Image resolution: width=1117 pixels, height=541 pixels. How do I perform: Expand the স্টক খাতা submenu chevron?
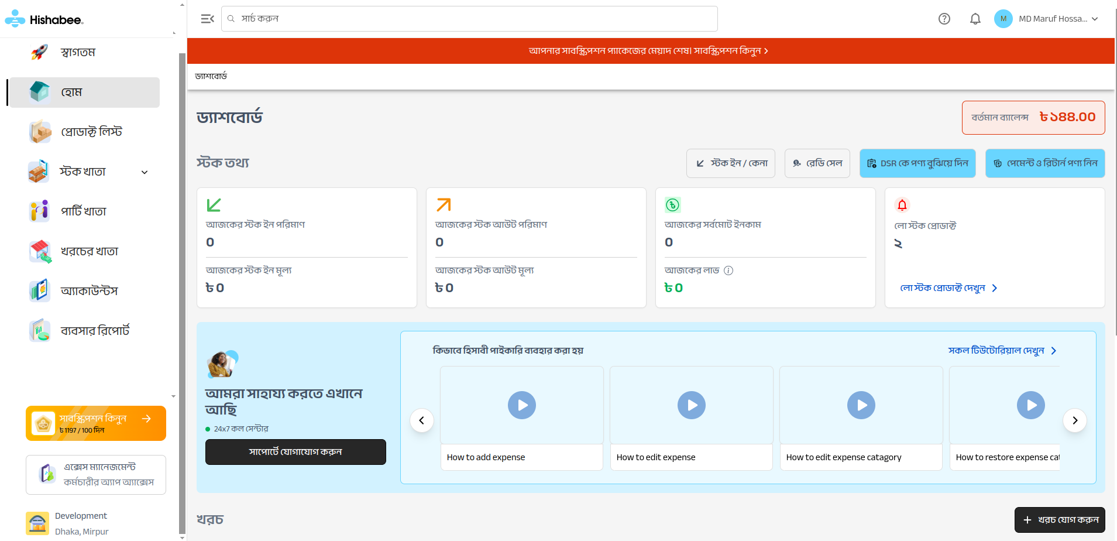[x=145, y=172]
